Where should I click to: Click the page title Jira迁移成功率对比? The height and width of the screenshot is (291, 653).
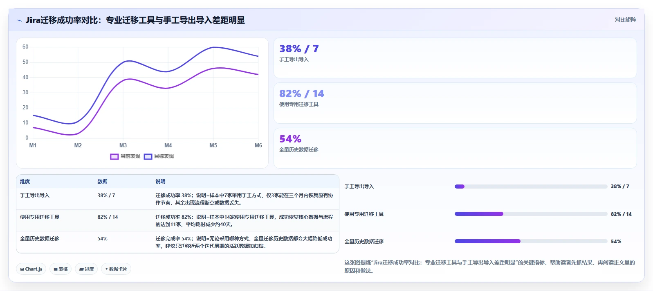coord(135,20)
